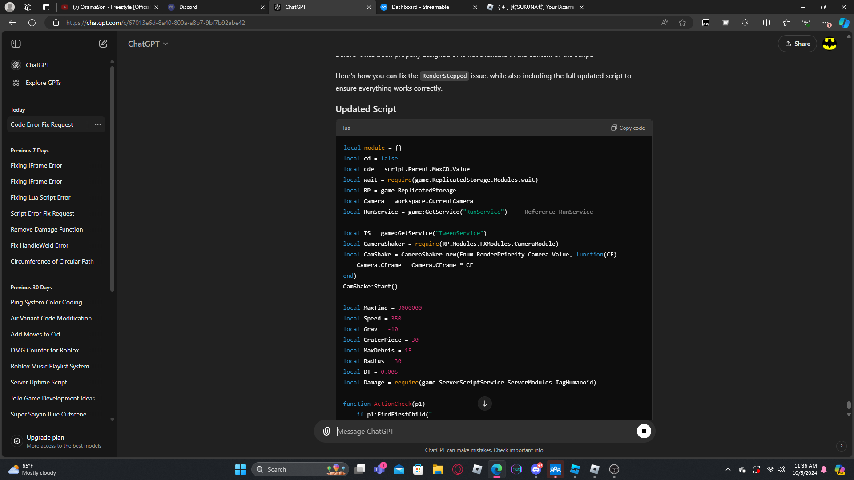Copy code from the lua block

(x=628, y=128)
